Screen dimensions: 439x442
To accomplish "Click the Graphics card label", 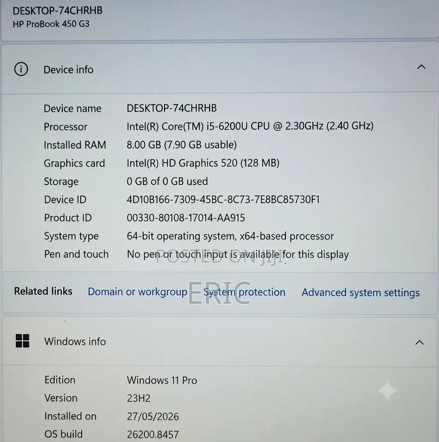I will point(74,163).
